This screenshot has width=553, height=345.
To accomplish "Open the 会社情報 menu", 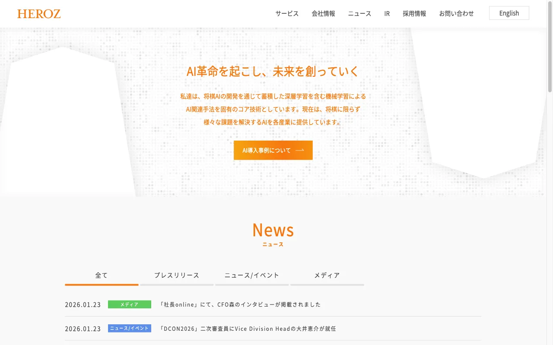I will [323, 13].
